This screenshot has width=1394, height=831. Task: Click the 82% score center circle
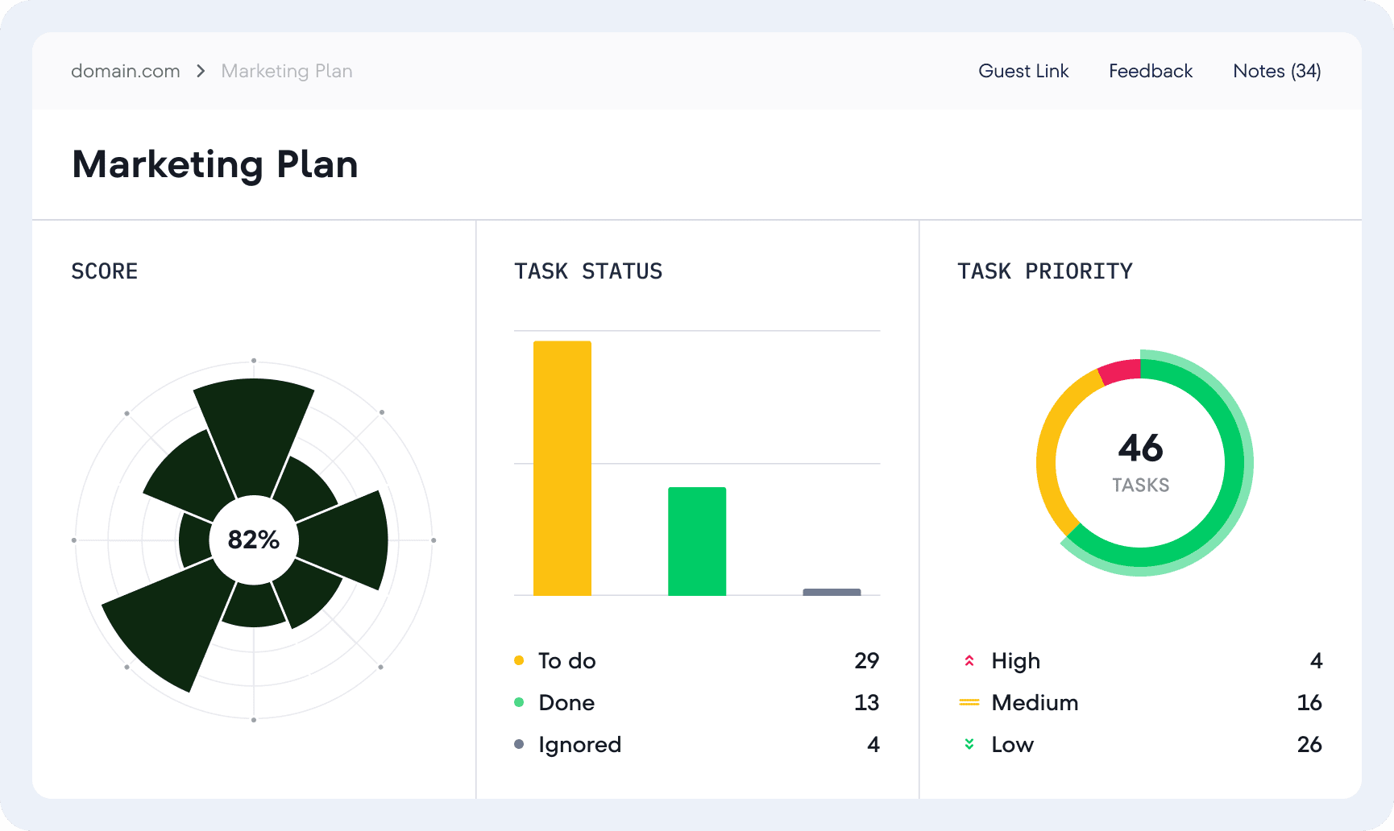(x=254, y=540)
